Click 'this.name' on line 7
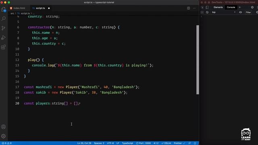258x145 pixels. click(x=41, y=33)
